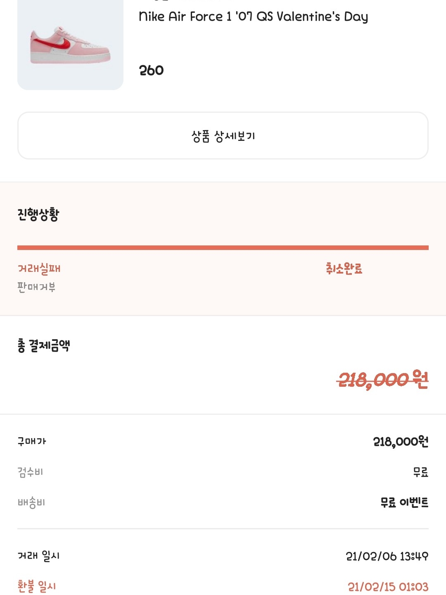Tap the 판매거부 reason text

[x=36, y=287]
